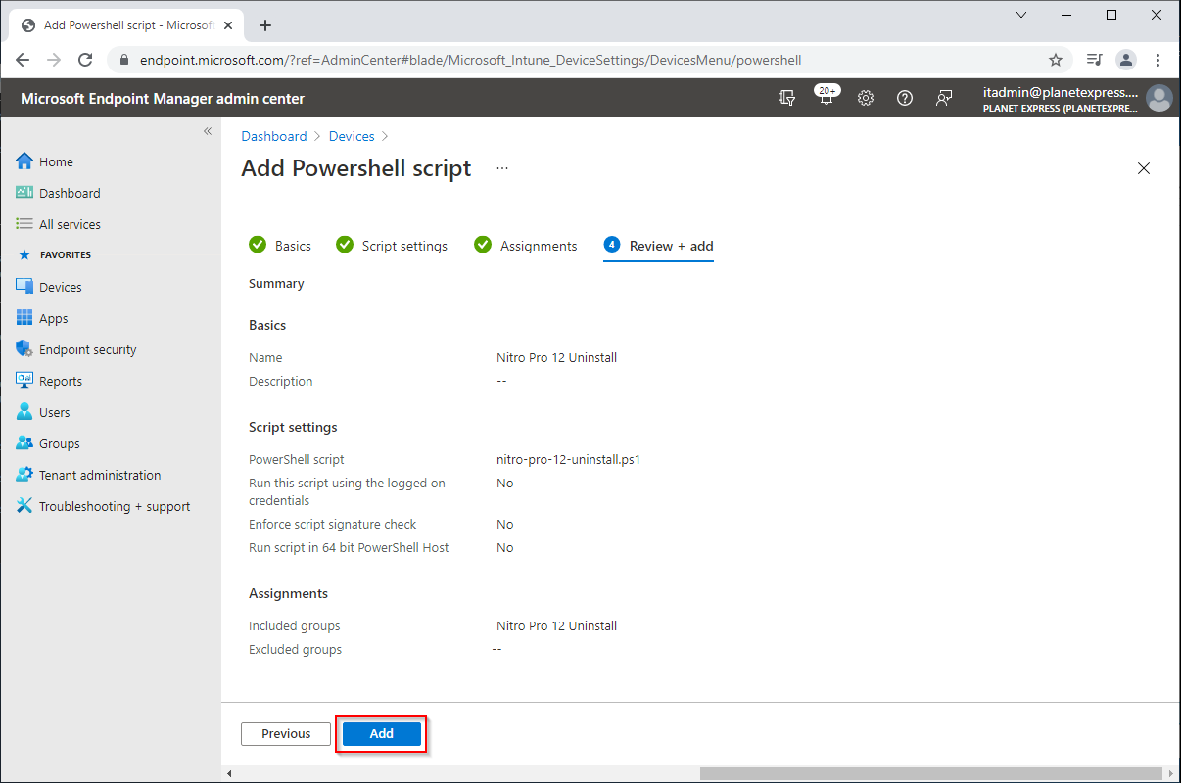Screen dimensions: 1181x783
Task: Select the Review + add tab
Action: tap(658, 246)
